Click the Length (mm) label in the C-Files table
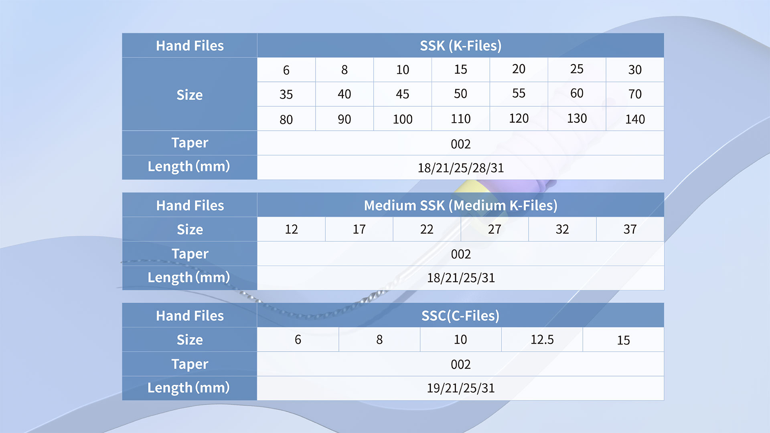 (189, 388)
